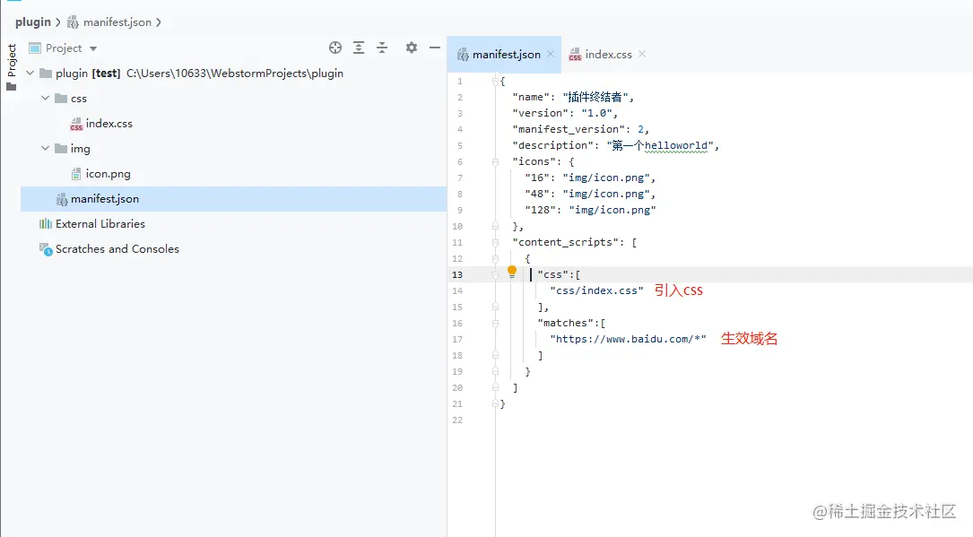Click the Select Opened File locate icon

[x=335, y=48]
